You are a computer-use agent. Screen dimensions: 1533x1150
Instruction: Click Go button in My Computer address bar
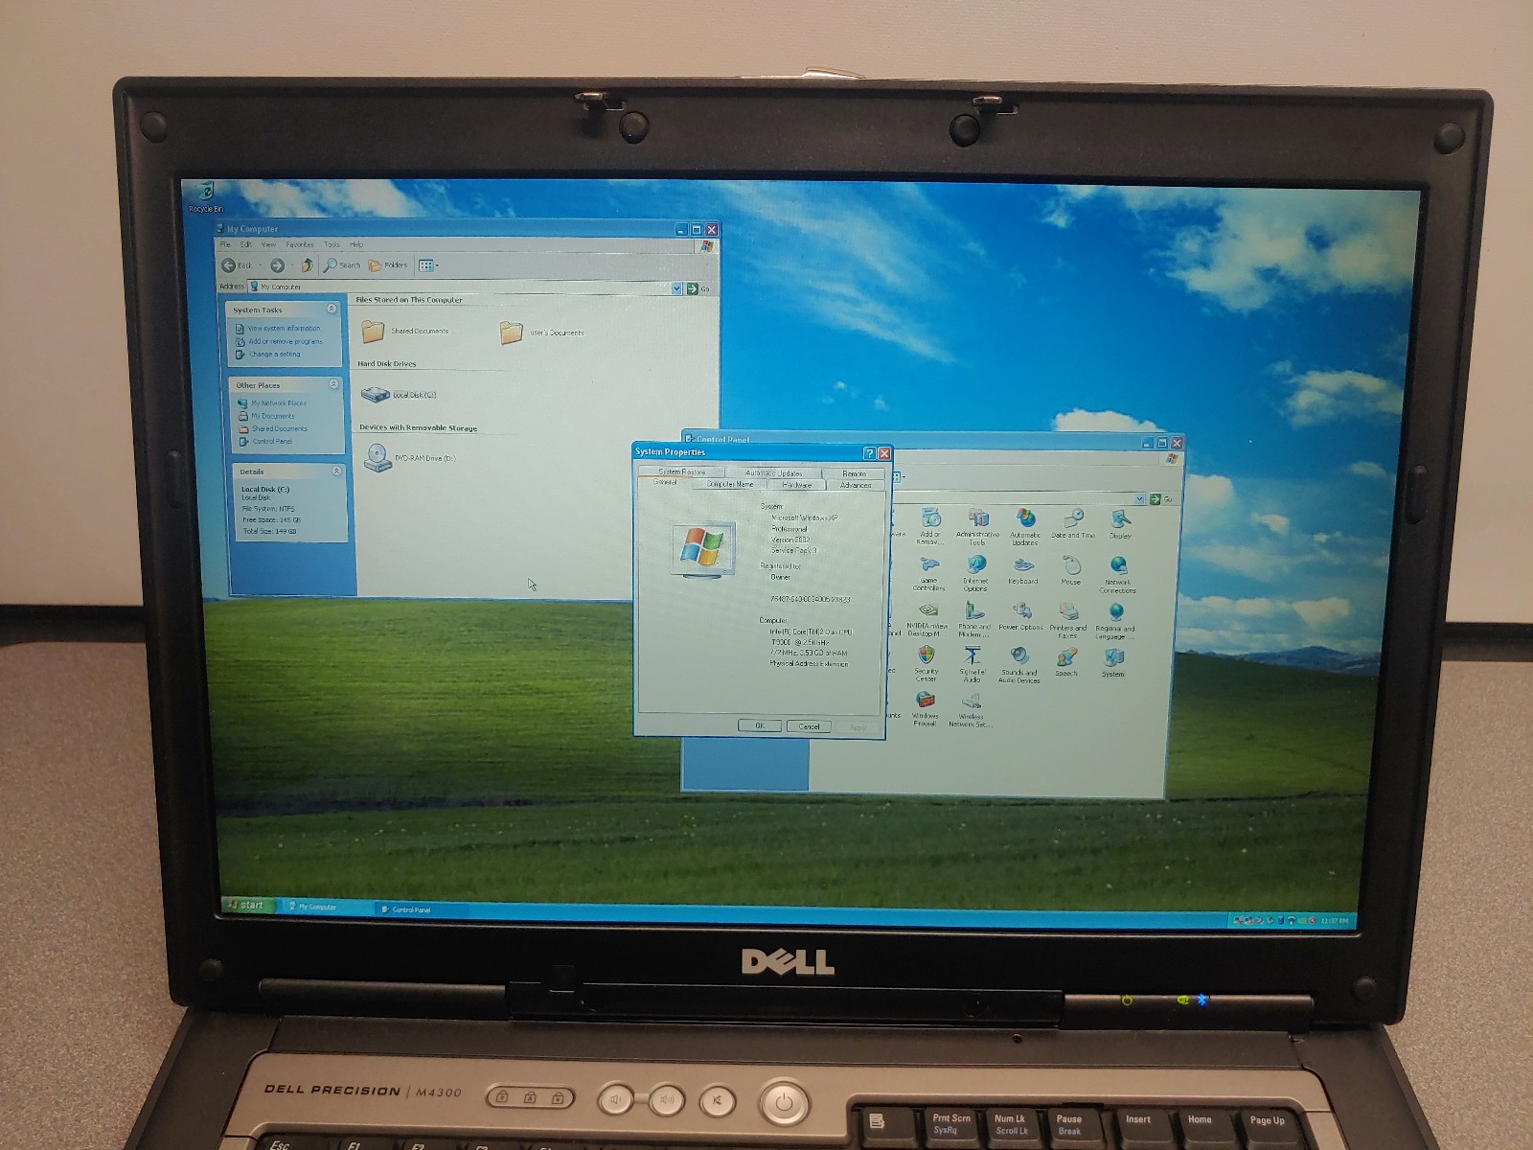coord(698,288)
